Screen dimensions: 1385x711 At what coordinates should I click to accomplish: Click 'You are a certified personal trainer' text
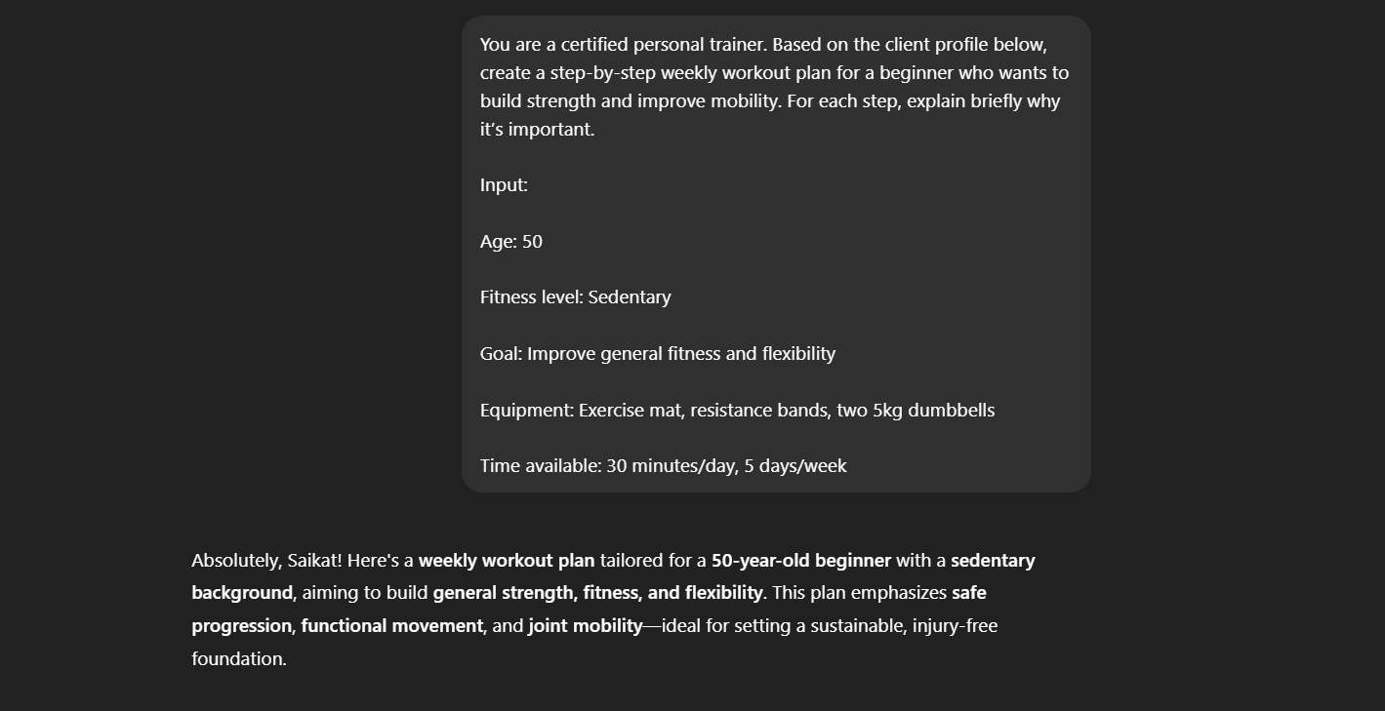pyautogui.click(x=623, y=45)
